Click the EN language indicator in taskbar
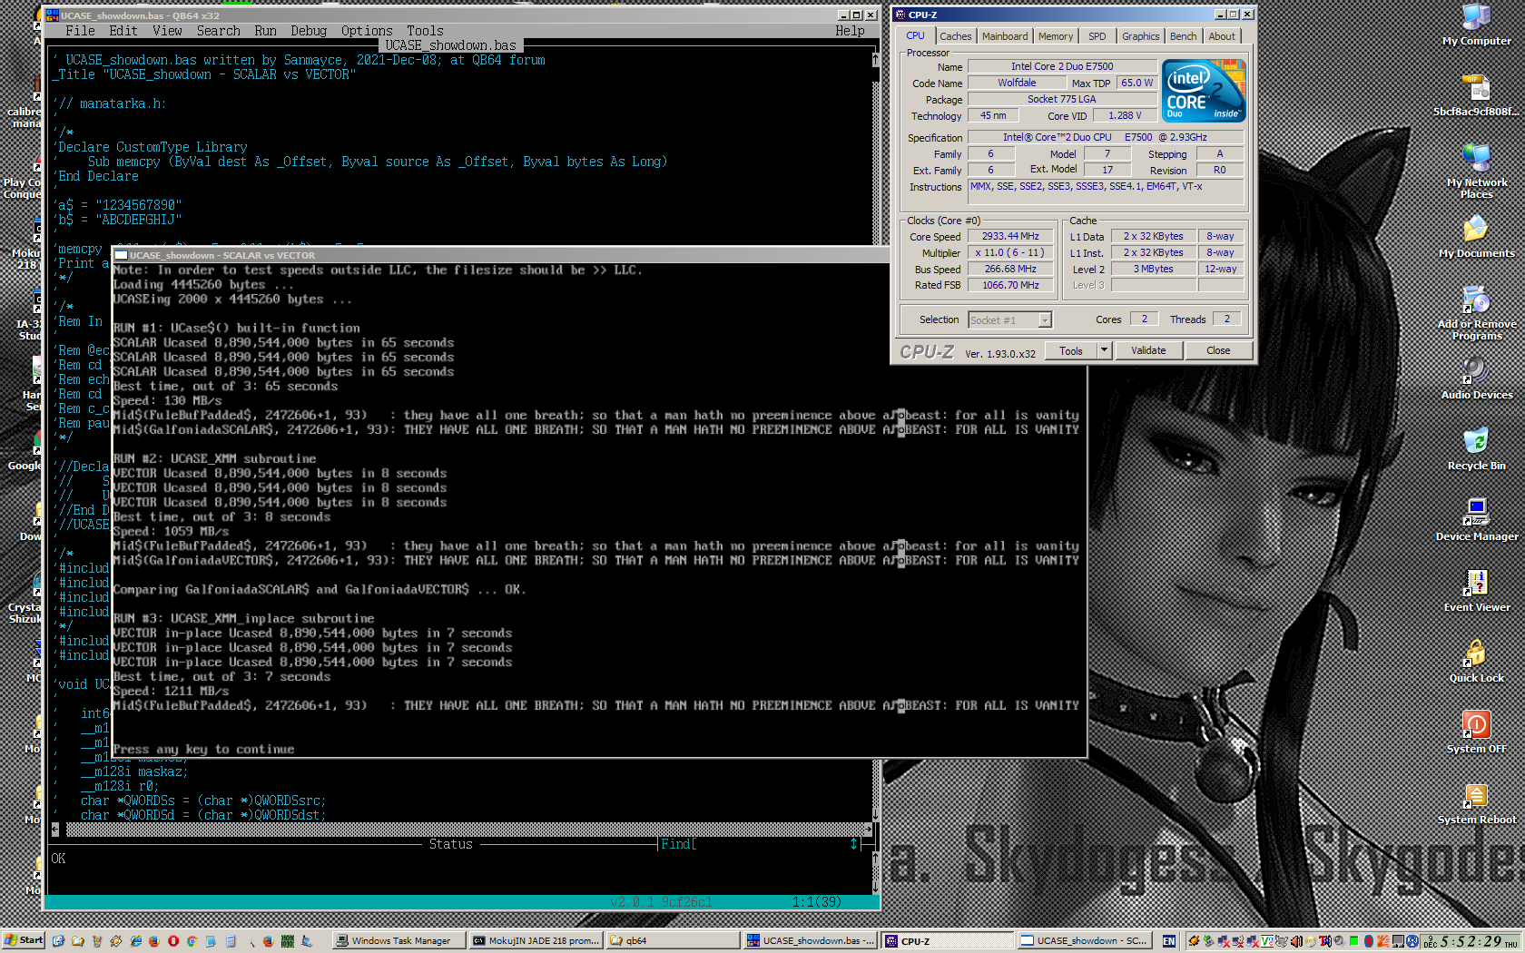The image size is (1525, 953). click(1169, 941)
